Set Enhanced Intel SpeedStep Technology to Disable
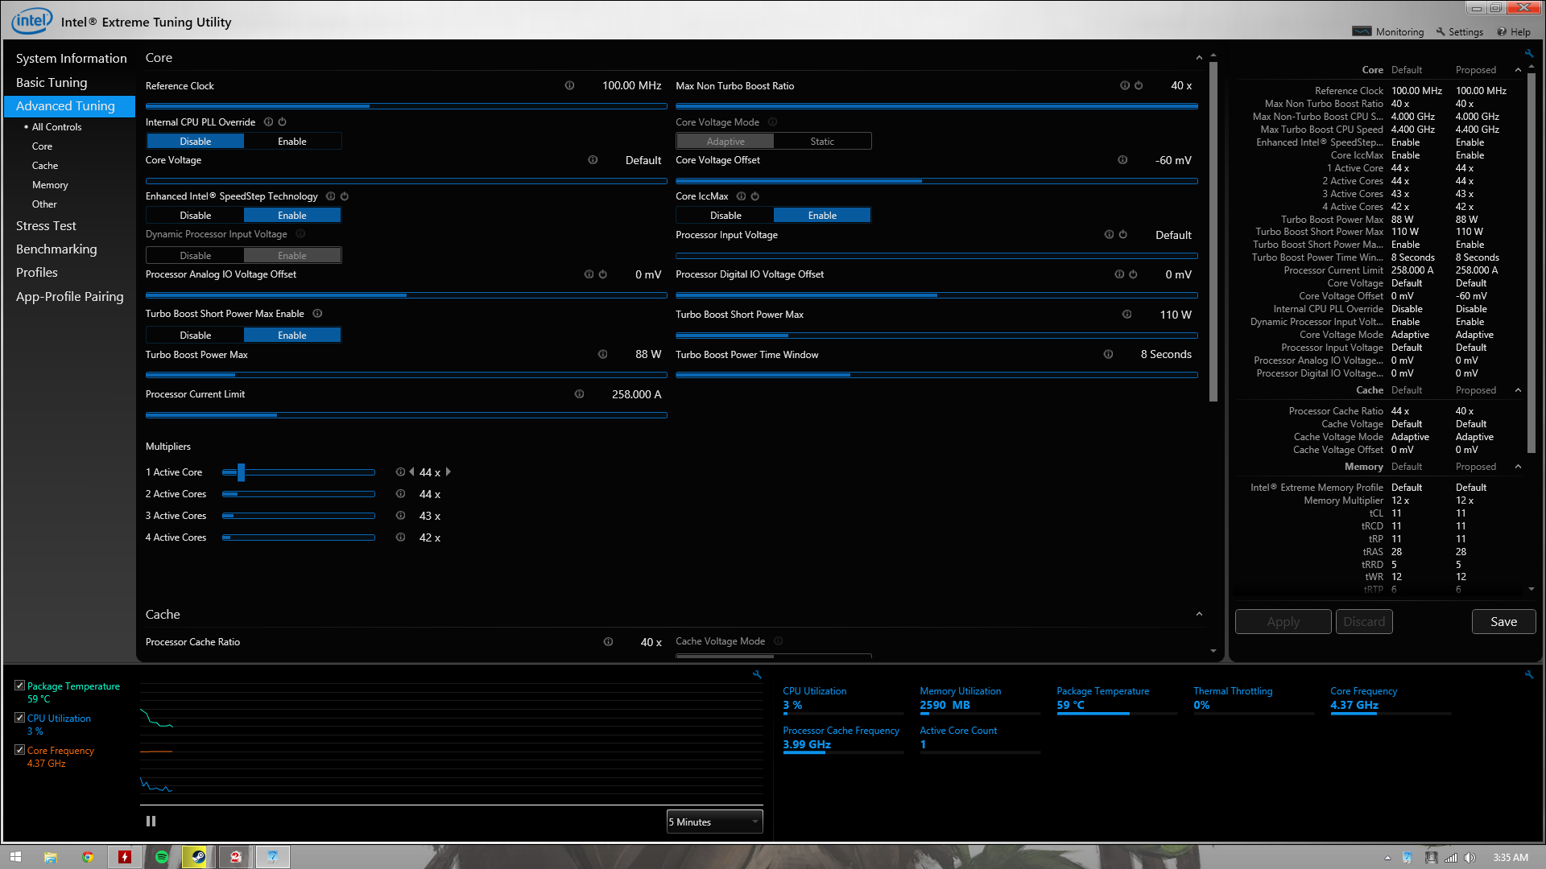Image resolution: width=1546 pixels, height=869 pixels. click(x=196, y=216)
